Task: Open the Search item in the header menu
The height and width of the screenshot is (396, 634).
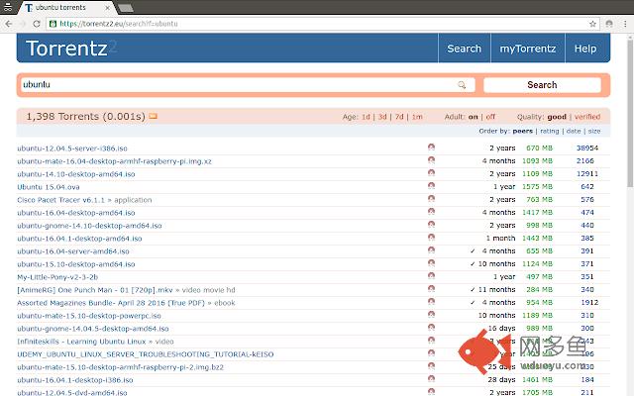Action: tap(465, 49)
